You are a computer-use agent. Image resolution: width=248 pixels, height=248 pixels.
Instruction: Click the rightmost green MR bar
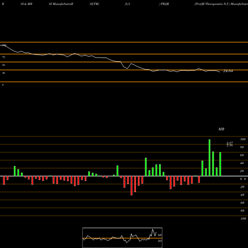(x=220, y=164)
